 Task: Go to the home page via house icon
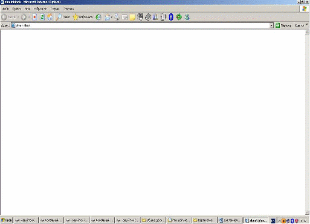50,17
